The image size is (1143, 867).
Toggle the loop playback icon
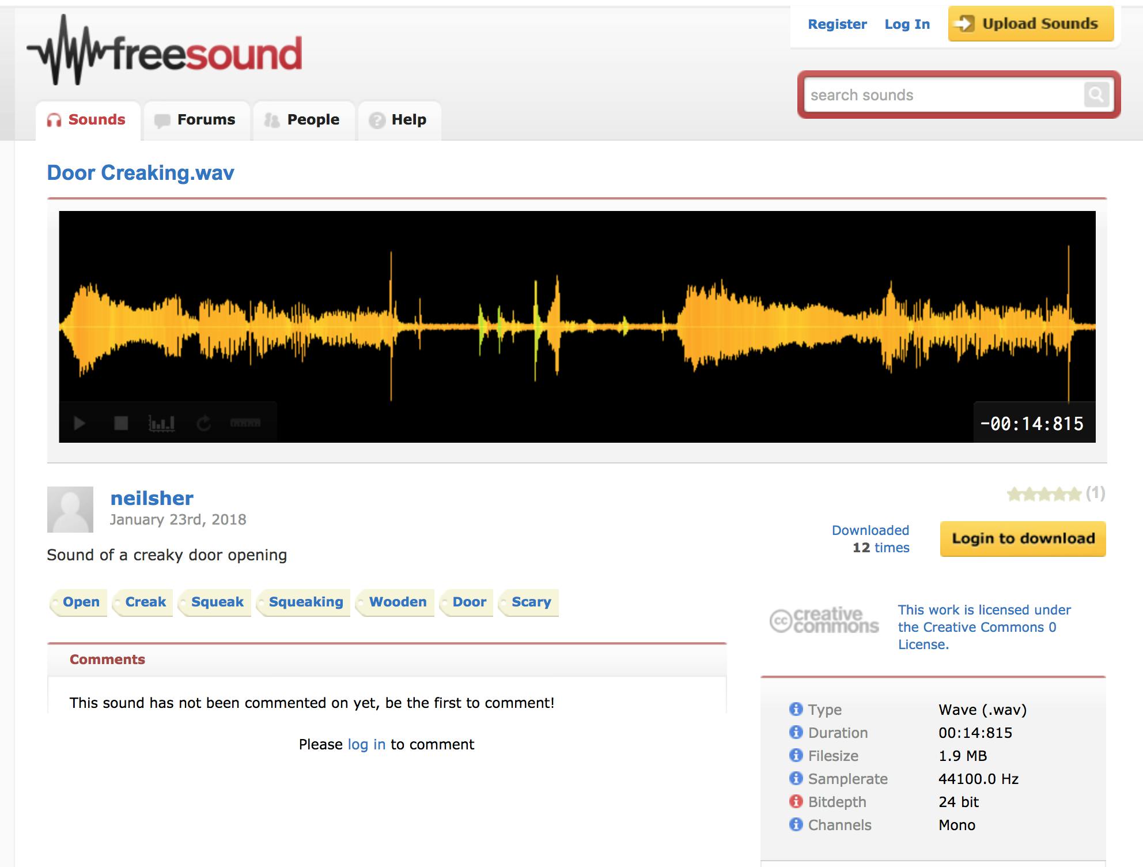tap(203, 424)
